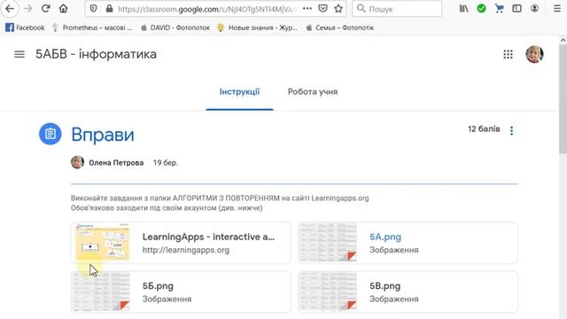
Task: Click the green checkmark extension icon
Action: point(481,9)
